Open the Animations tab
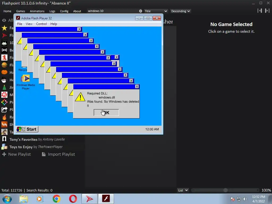The height and width of the screenshot is (204, 272). click(x=37, y=11)
